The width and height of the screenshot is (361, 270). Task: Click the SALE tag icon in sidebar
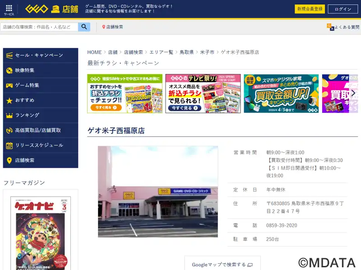(9, 55)
